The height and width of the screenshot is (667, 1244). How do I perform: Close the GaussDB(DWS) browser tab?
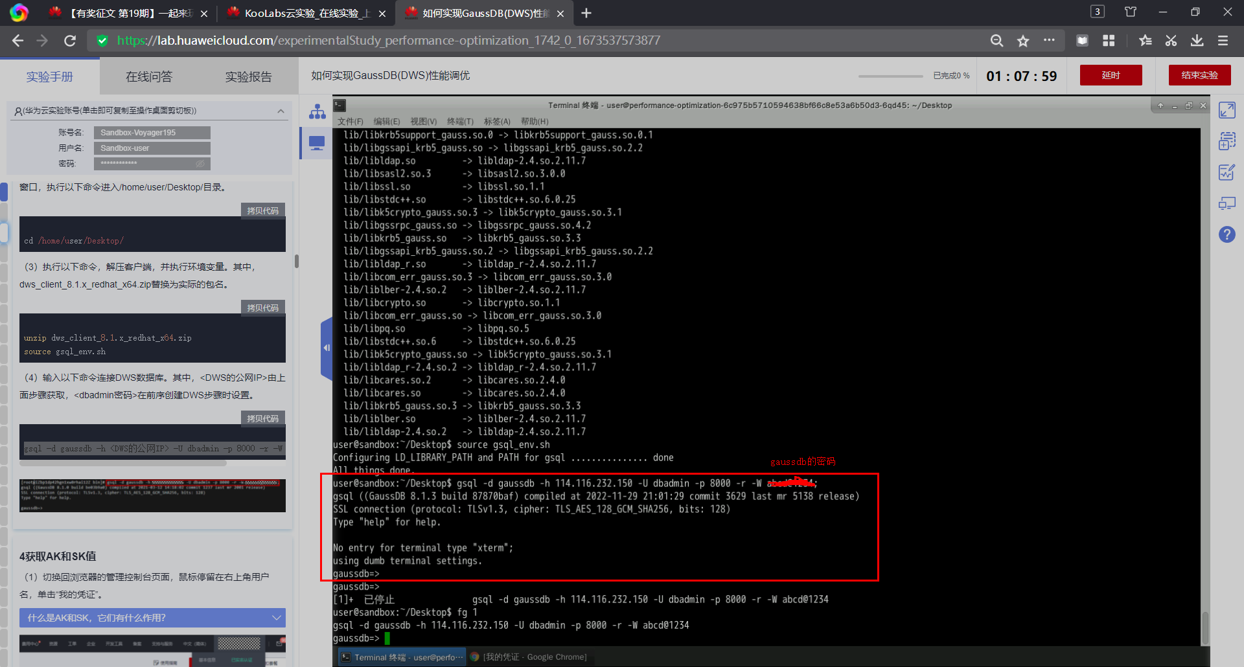pos(560,14)
